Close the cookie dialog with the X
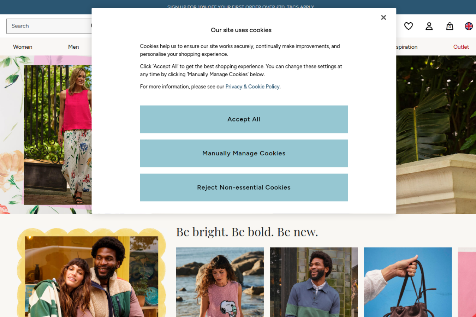The height and width of the screenshot is (317, 476). (383, 17)
